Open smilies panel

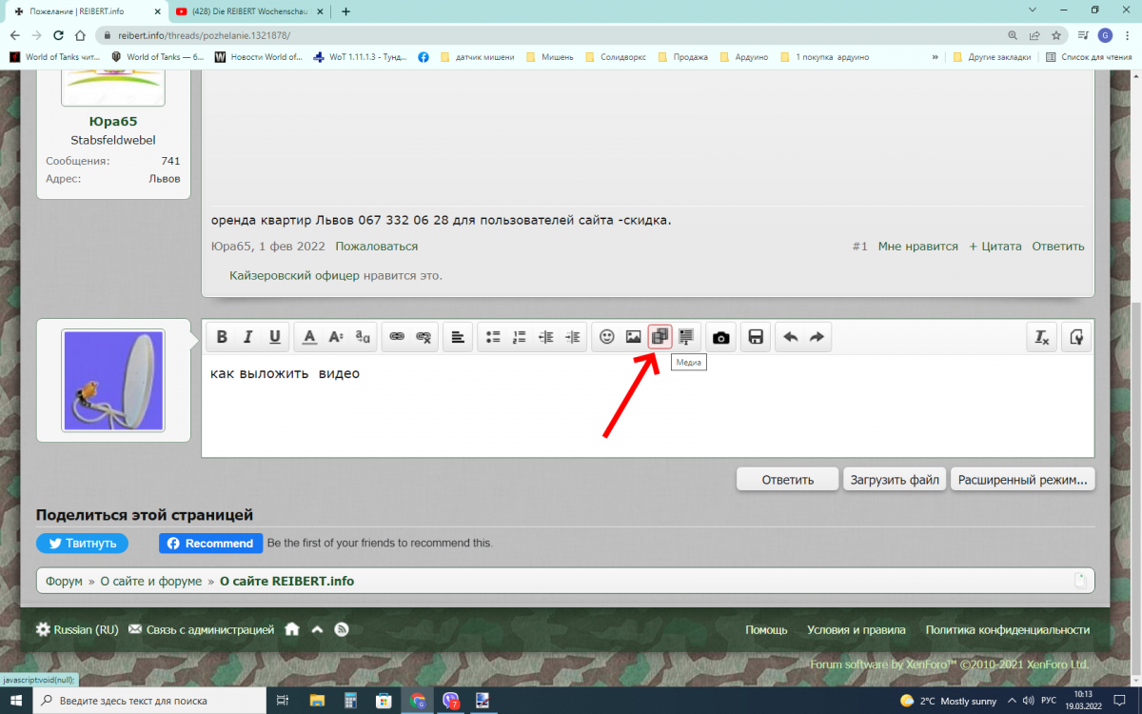606,337
